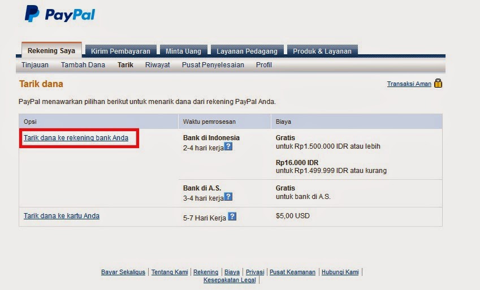Click the Rp16.000 IDR fee text

point(297,163)
